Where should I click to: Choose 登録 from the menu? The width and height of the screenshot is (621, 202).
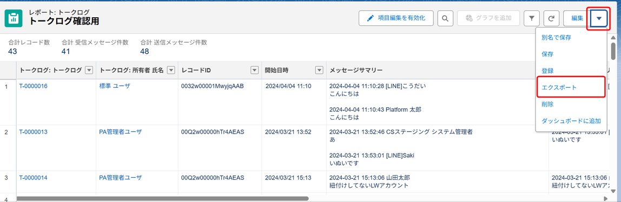547,71
